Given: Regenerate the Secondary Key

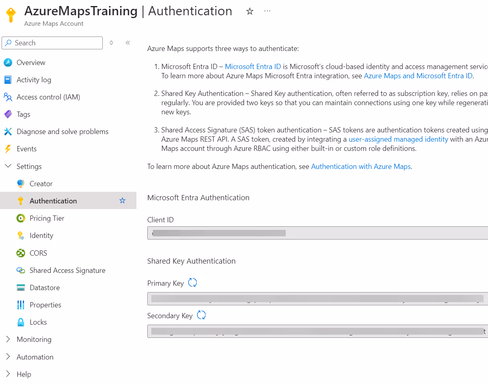Looking at the screenshot, I should pyautogui.click(x=201, y=315).
